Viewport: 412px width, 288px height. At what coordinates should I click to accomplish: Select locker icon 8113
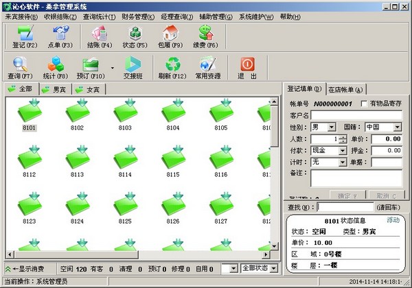[x=77, y=161]
